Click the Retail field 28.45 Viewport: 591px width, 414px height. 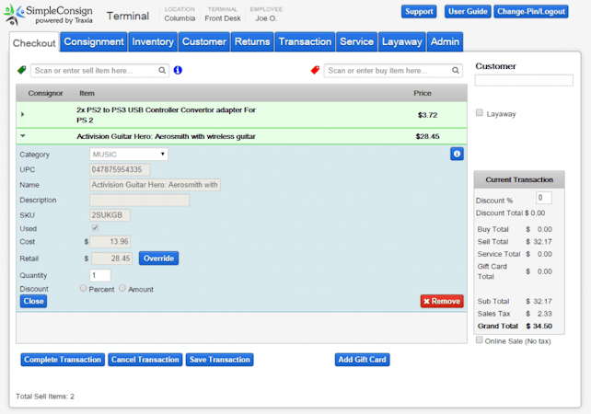pos(111,259)
